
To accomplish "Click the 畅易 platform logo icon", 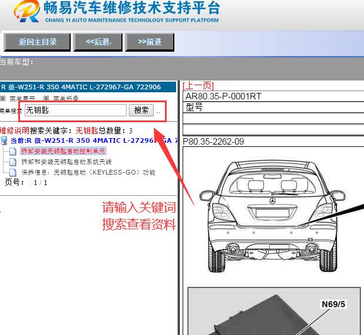I will click(27, 11).
